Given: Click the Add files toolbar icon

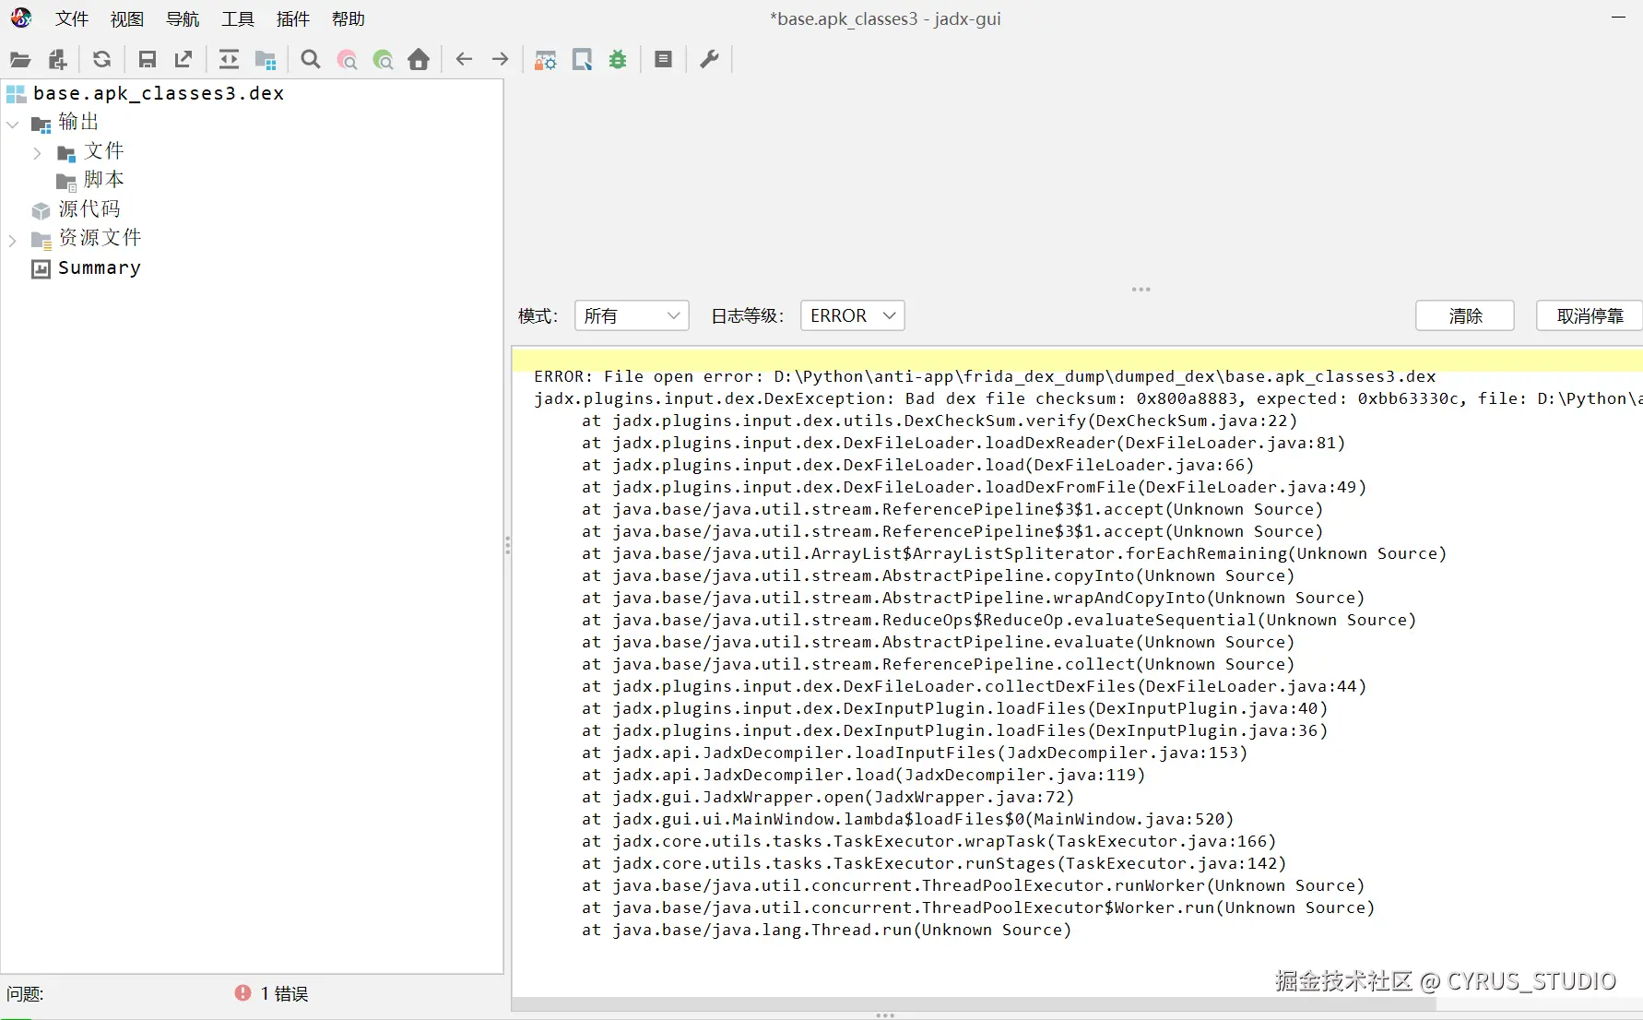Looking at the screenshot, I should (x=57, y=60).
